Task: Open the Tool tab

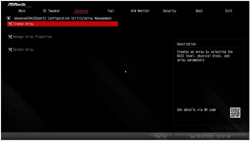Action: point(111,11)
